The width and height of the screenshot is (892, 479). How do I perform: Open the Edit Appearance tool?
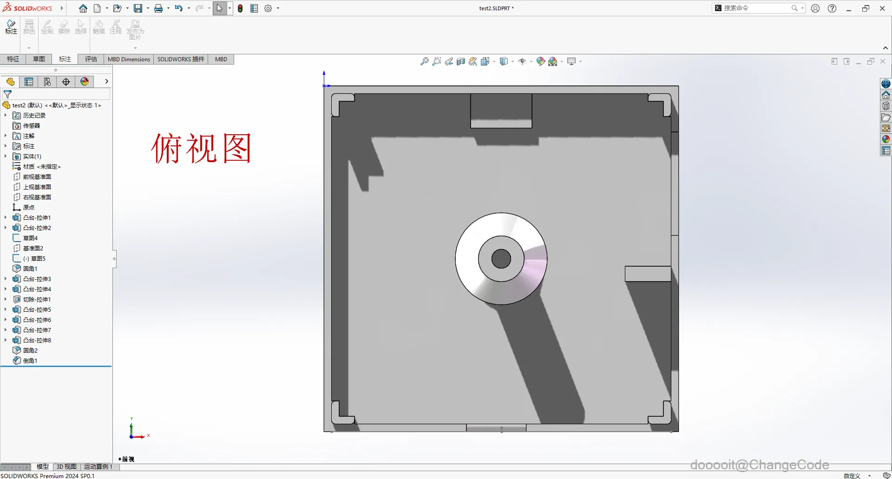pos(540,61)
